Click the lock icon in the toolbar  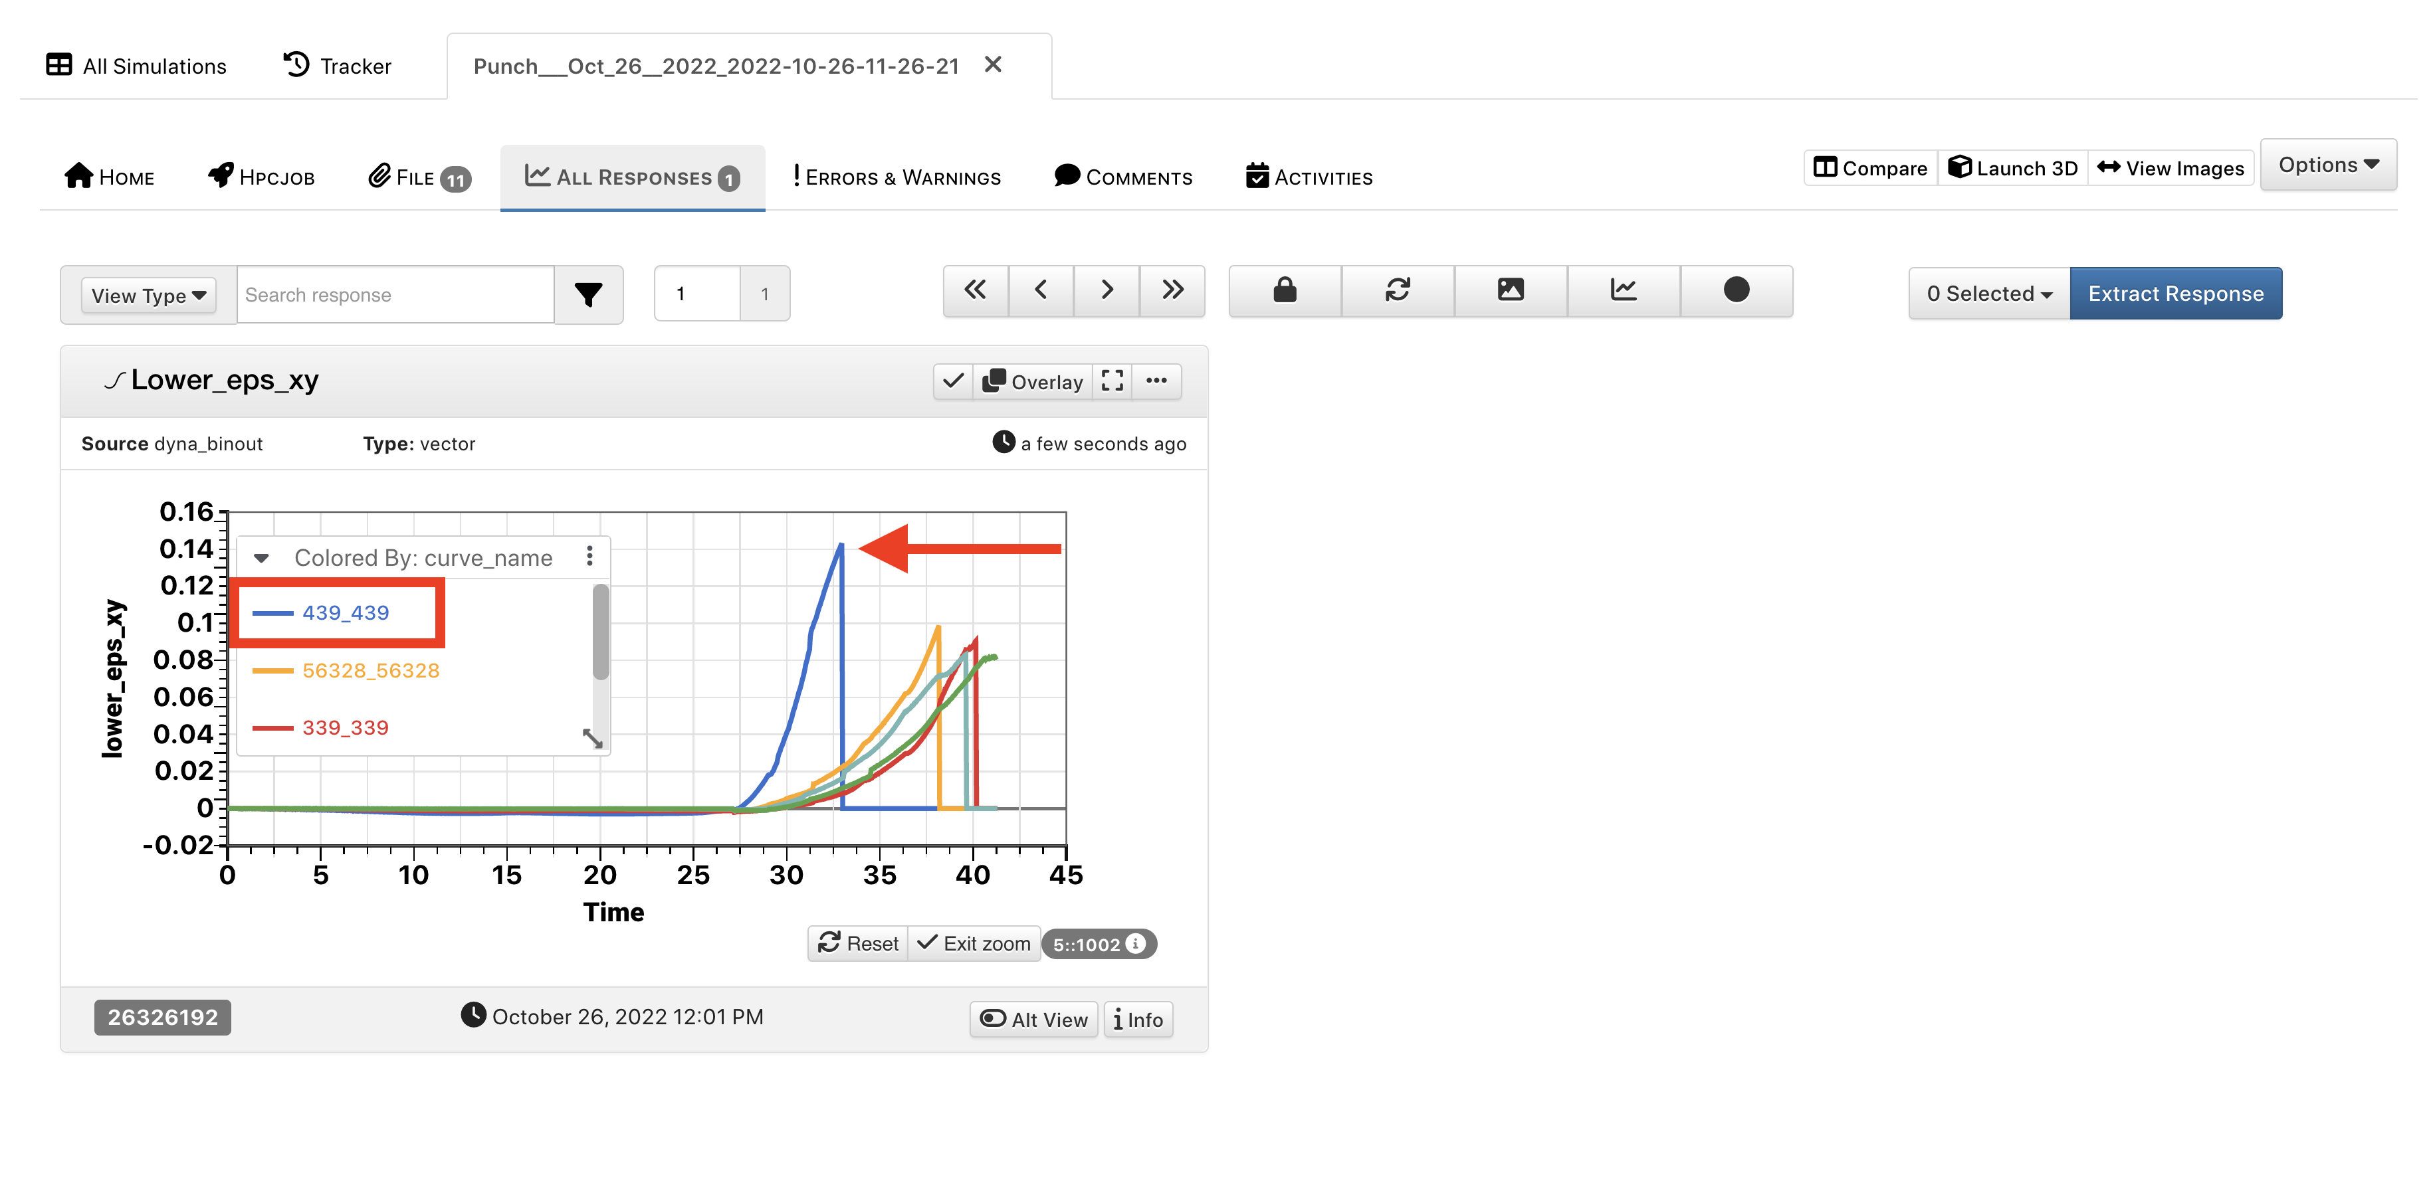click(1284, 290)
